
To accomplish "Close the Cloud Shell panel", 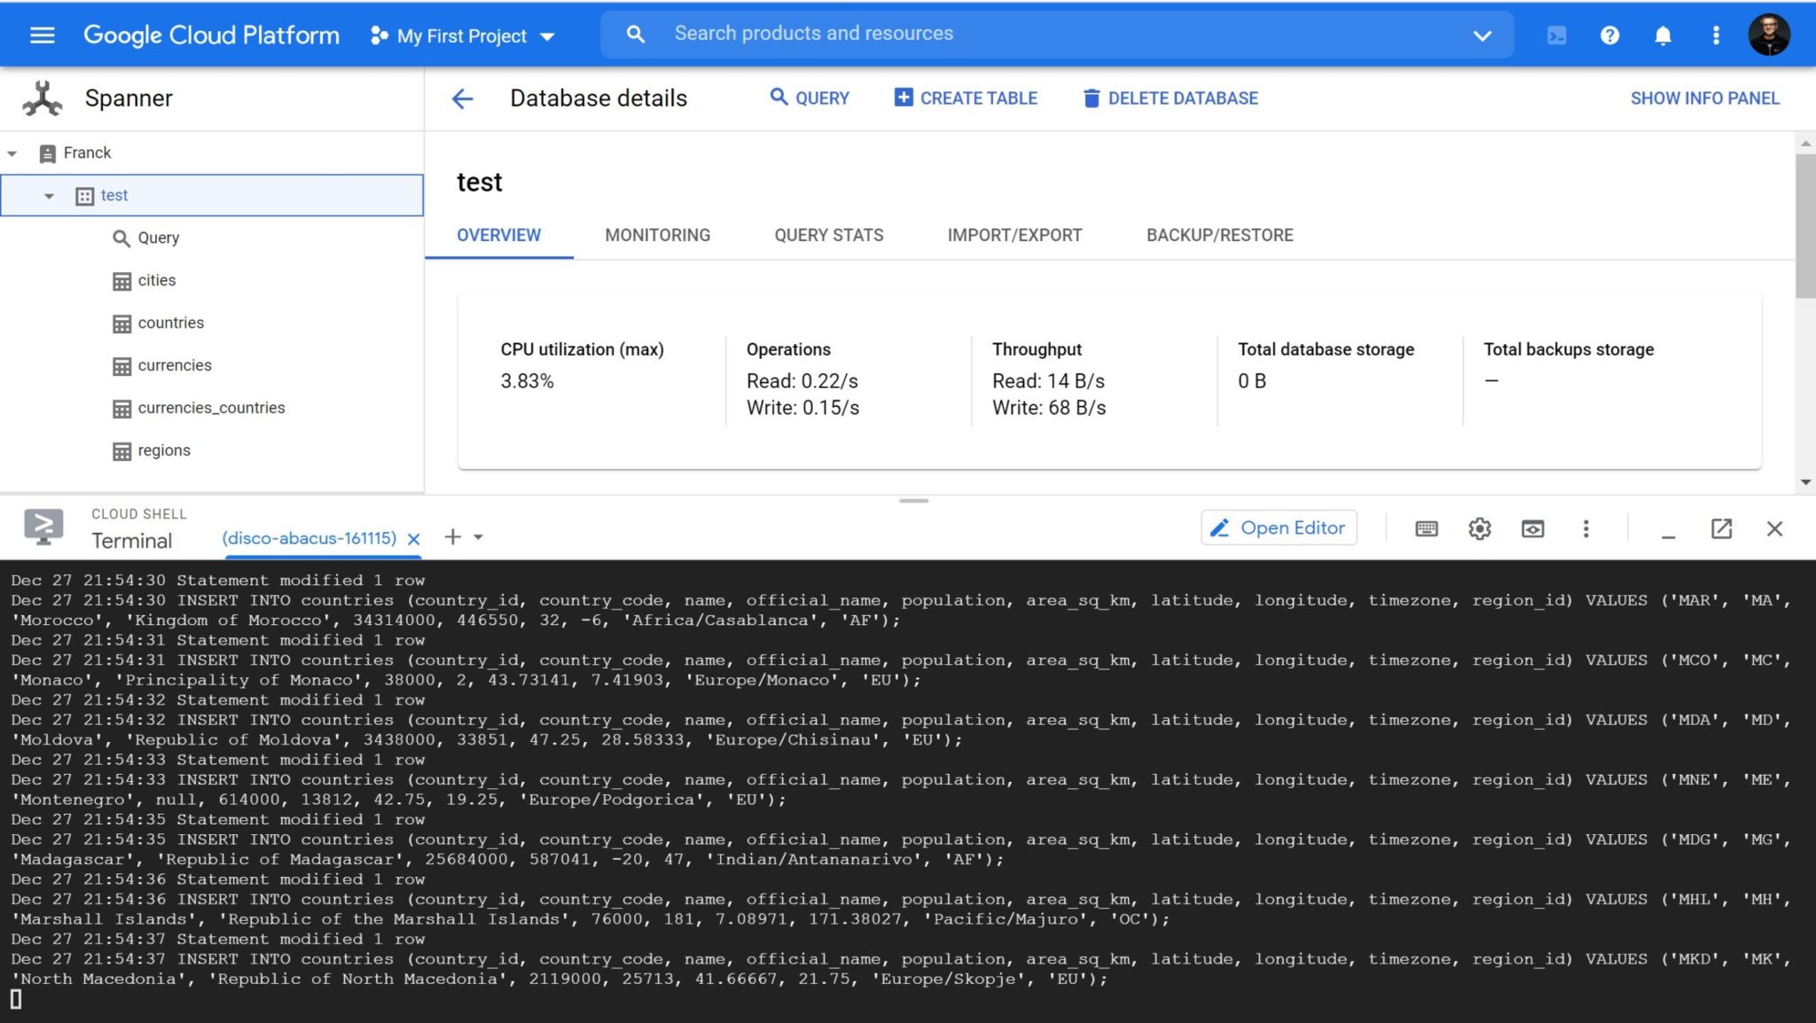I will [1774, 529].
